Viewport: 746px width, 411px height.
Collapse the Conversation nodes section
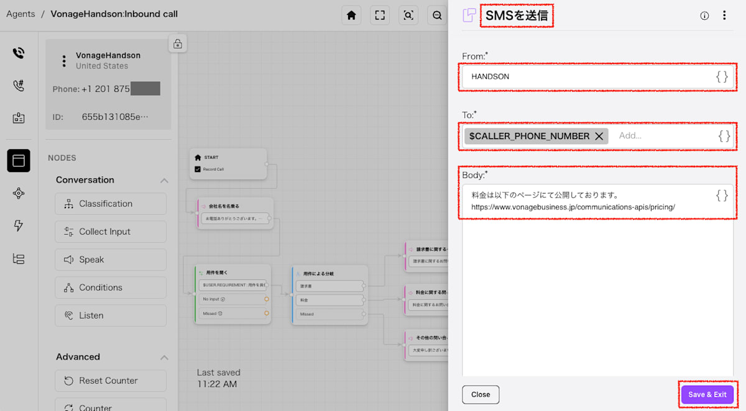[164, 181]
